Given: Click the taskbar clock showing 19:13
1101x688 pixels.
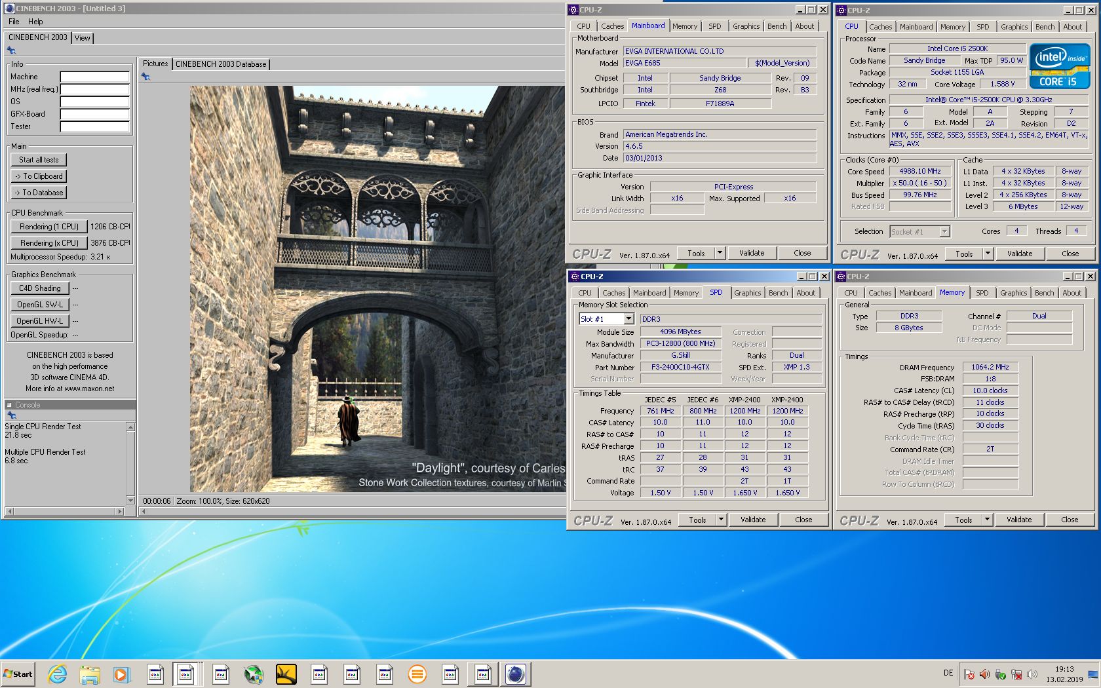Looking at the screenshot, I should [1064, 674].
